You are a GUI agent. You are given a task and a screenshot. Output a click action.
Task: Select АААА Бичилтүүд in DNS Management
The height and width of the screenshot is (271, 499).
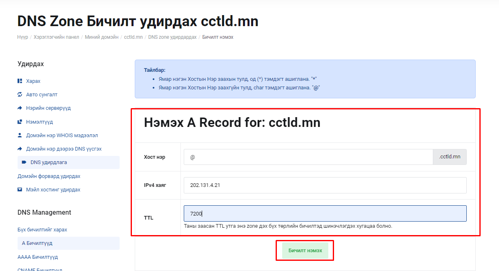[x=38, y=257]
